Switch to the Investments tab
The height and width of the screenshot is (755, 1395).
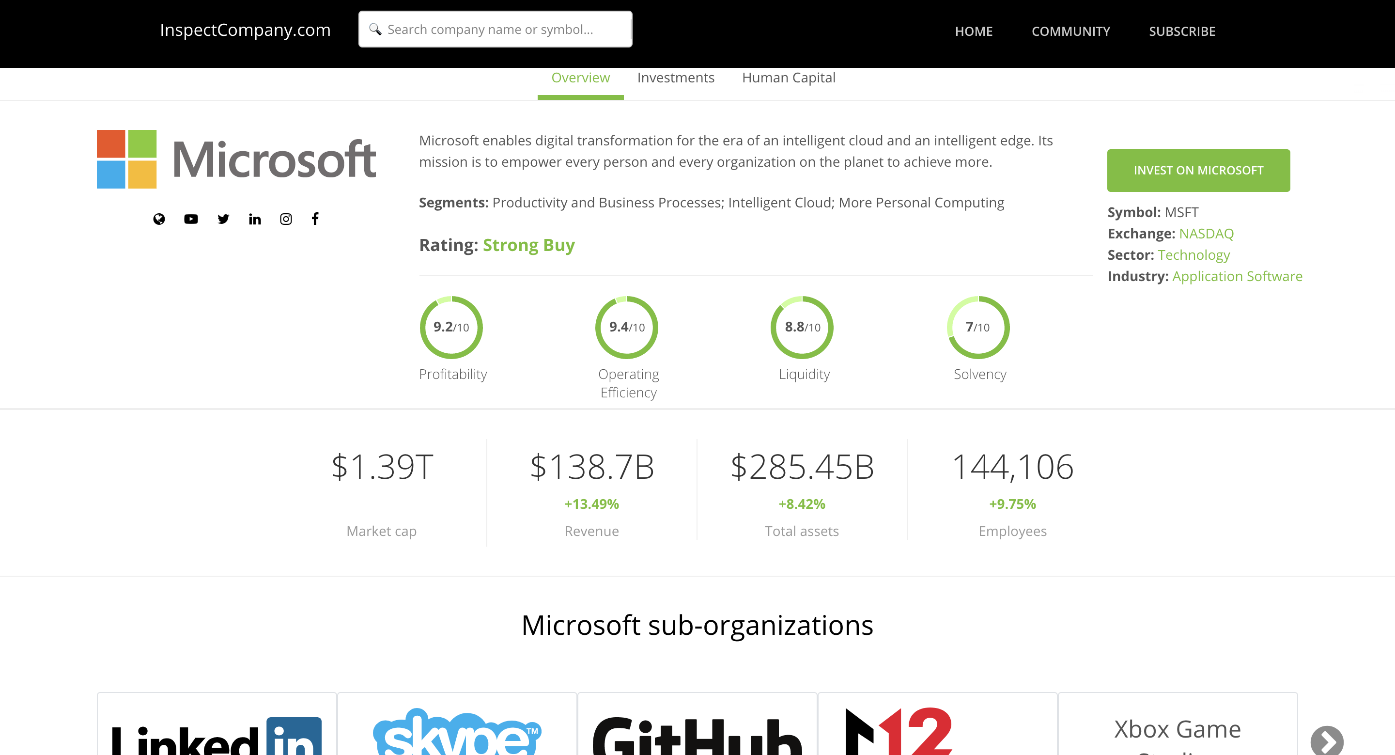tap(675, 78)
